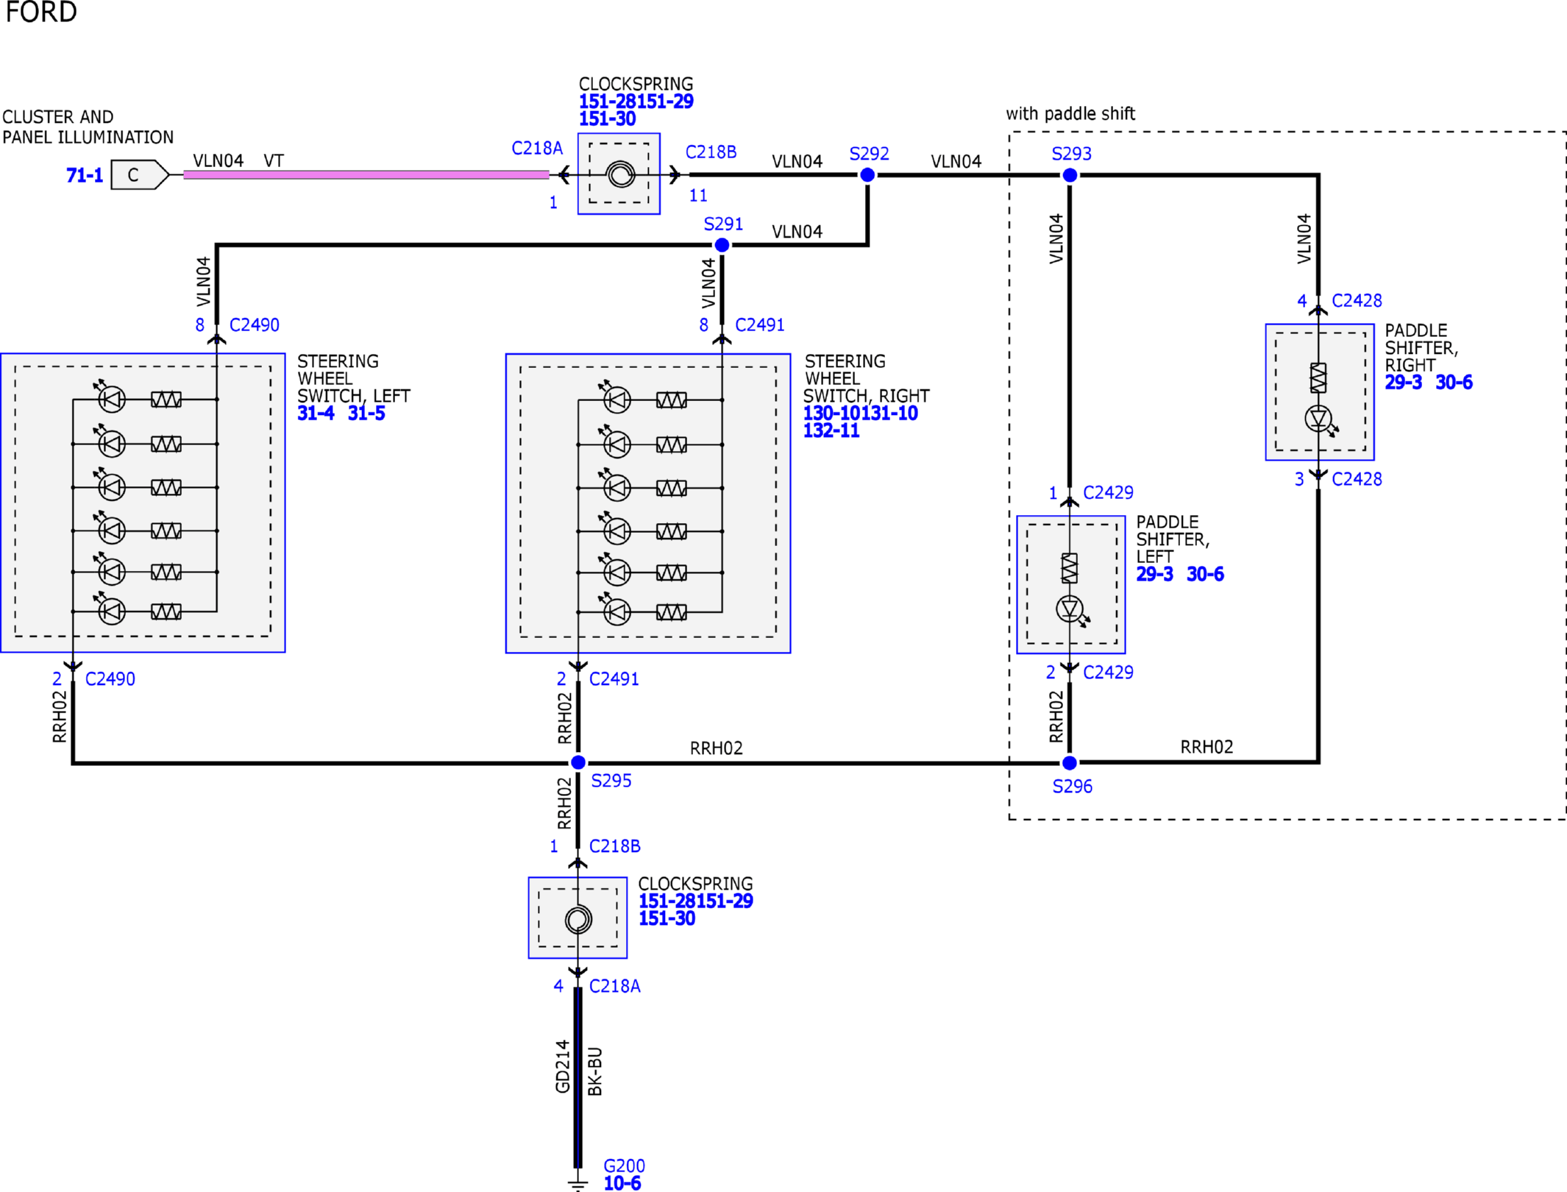The height and width of the screenshot is (1192, 1567).
Task: Select the violet VLN04 VT wire
Action: pyautogui.click(x=366, y=175)
